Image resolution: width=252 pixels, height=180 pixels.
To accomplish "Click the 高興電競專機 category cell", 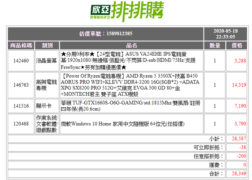I will (47, 85).
